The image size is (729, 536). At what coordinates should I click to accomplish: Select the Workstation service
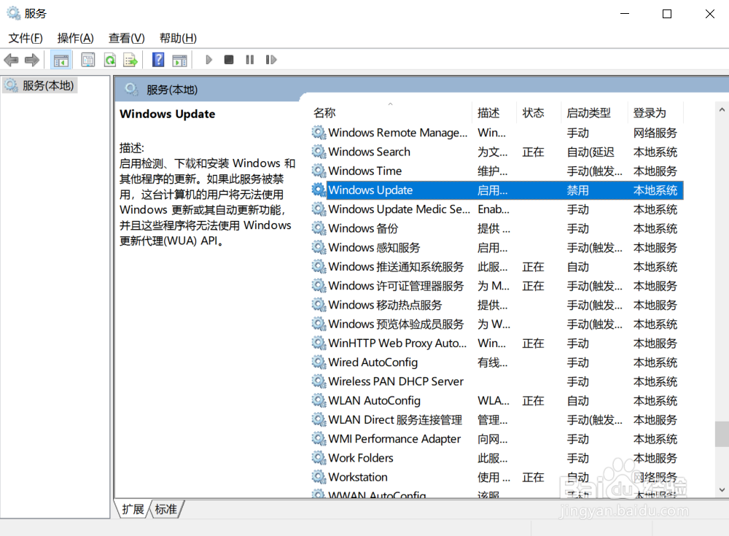496,477
